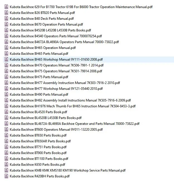Select Kubota Backhoe BT900 Parts Books.pdf
This screenshot has width=174, height=186.
[x=38, y=153]
